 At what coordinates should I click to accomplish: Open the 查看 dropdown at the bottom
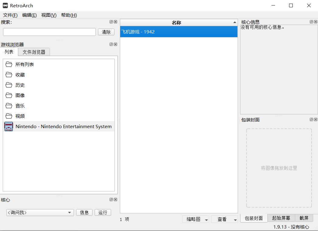click(x=225, y=219)
